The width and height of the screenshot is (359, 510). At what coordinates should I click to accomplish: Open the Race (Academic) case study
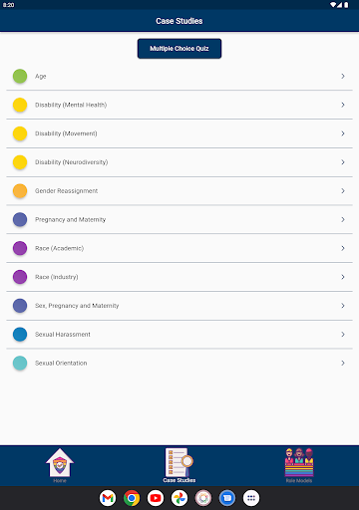coord(179,248)
